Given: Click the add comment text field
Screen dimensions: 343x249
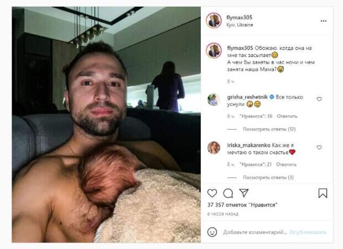Looking at the screenshot, I should [x=255, y=232].
